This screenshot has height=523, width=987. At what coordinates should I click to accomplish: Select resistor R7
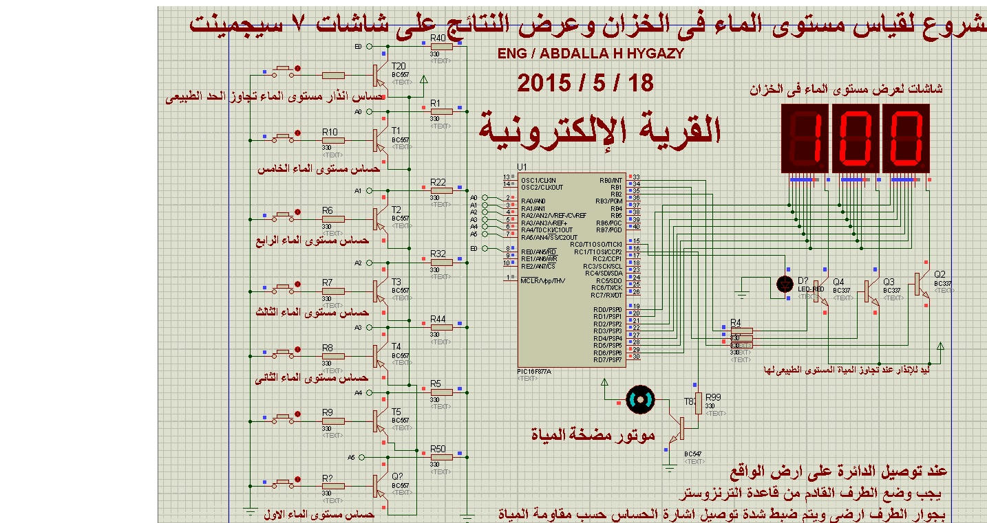[x=332, y=291]
